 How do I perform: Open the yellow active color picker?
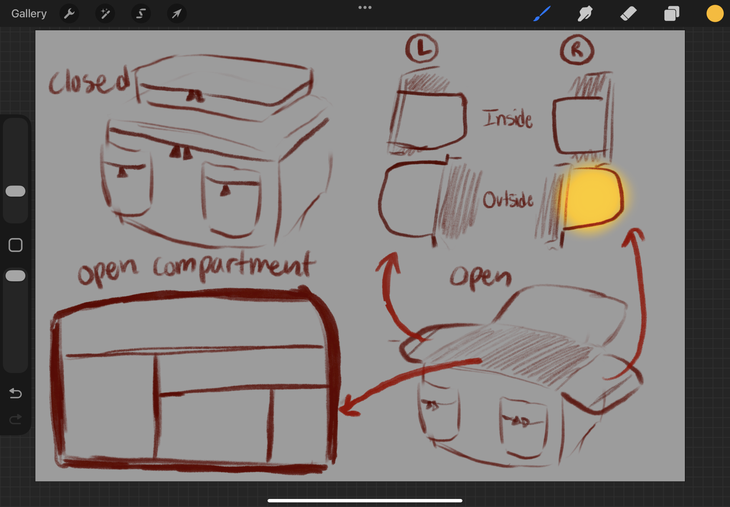click(x=715, y=14)
